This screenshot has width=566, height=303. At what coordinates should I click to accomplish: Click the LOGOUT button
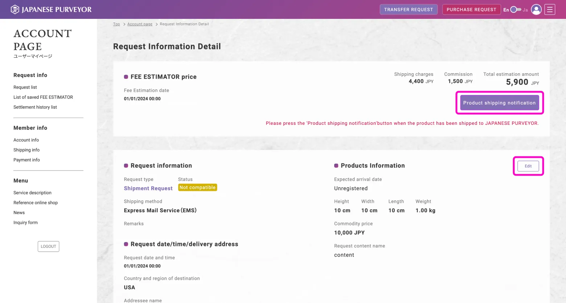tap(48, 246)
